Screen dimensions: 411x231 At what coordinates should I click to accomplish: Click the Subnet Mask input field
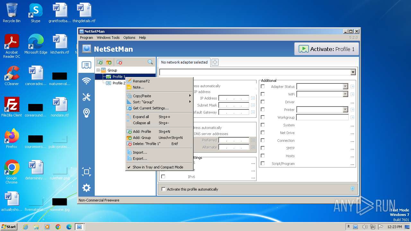coord(234,105)
